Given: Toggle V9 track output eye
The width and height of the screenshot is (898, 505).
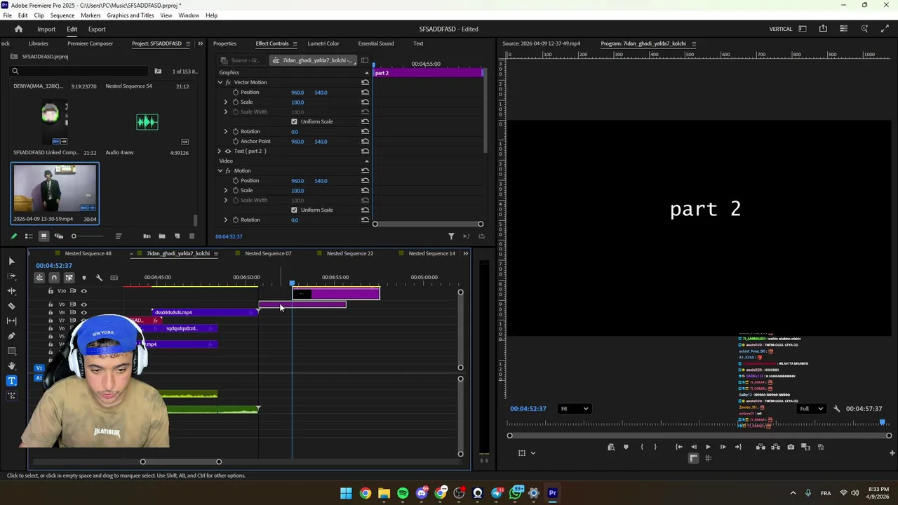Looking at the screenshot, I should [x=83, y=304].
